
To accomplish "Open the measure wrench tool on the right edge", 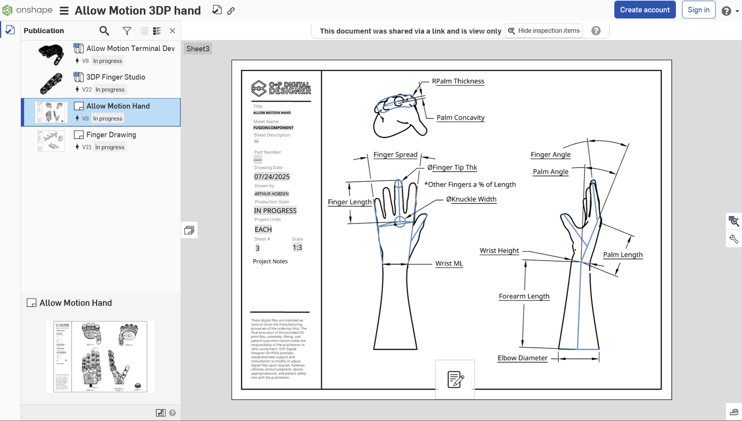I will coord(734,239).
